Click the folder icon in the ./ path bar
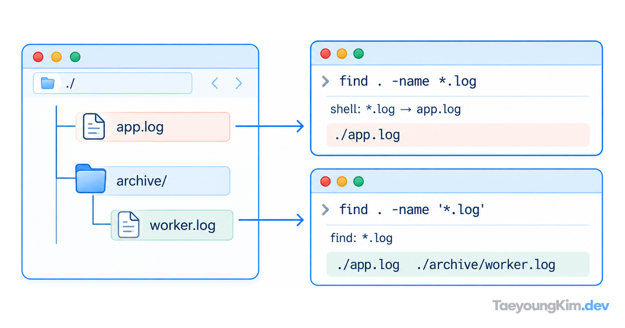 [x=47, y=83]
